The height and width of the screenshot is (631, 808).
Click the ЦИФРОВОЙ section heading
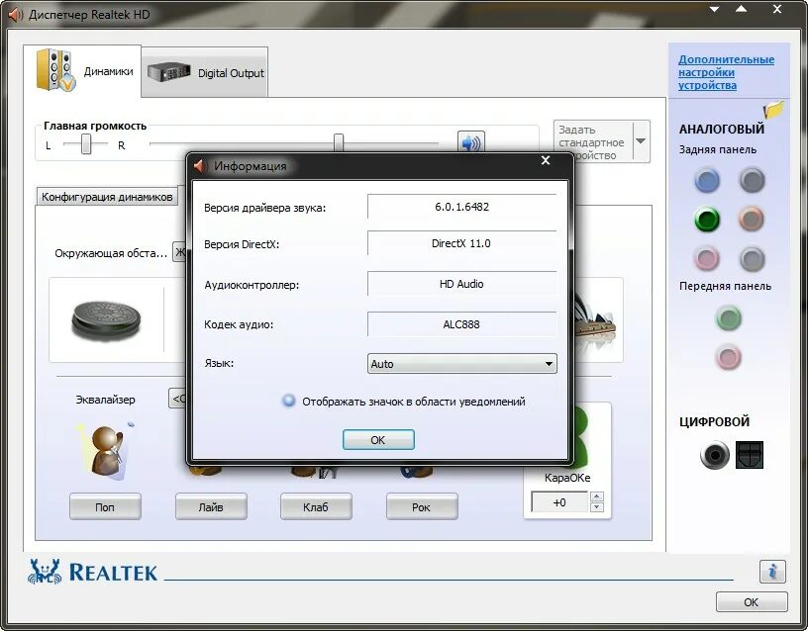click(714, 421)
